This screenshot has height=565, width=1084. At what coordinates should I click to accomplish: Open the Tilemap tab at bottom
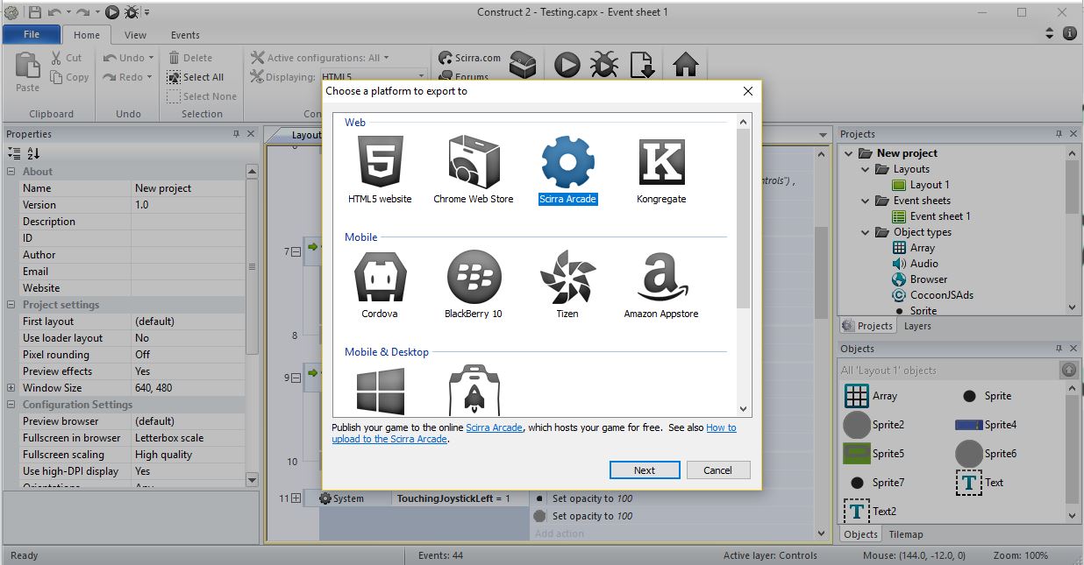click(x=906, y=534)
